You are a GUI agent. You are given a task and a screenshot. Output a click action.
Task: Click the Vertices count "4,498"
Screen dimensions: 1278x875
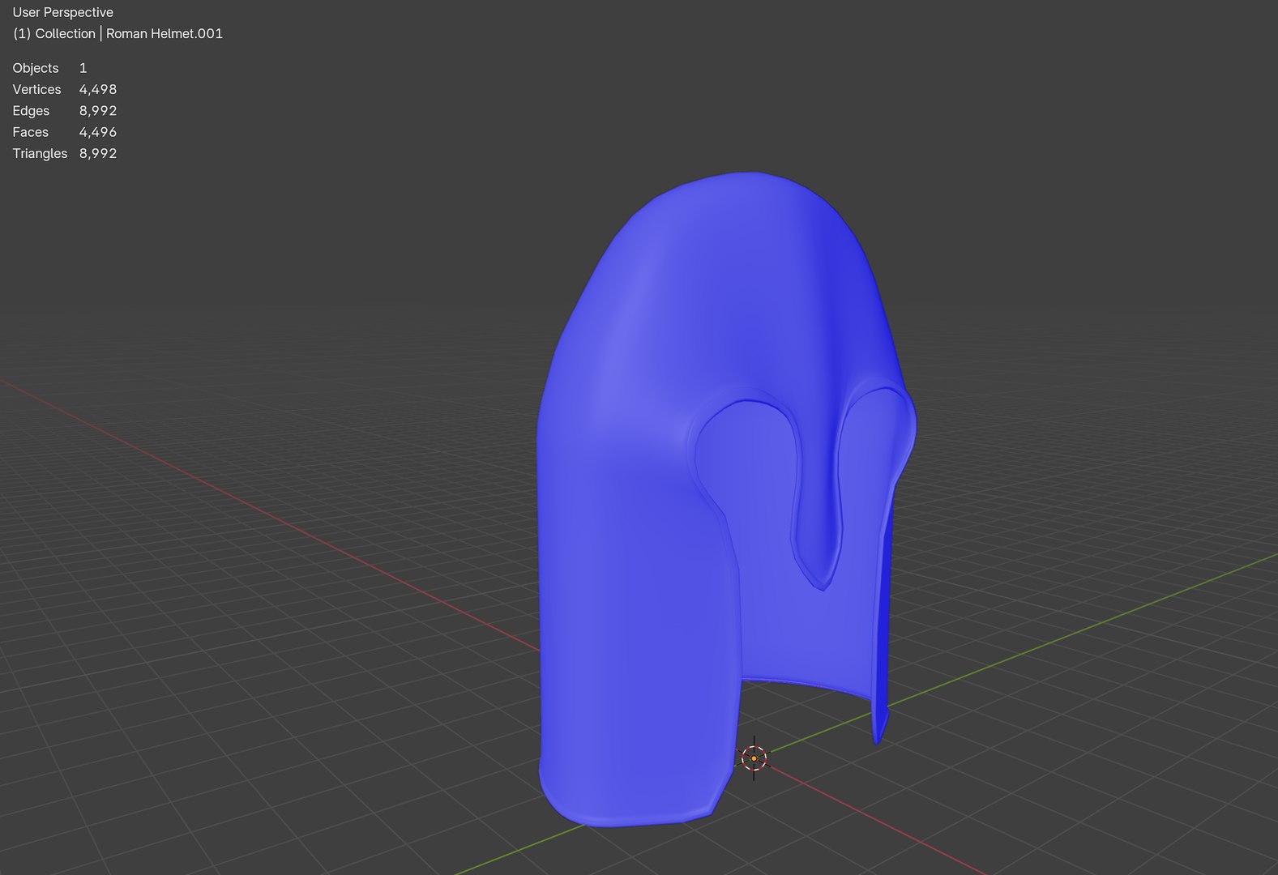click(x=98, y=89)
